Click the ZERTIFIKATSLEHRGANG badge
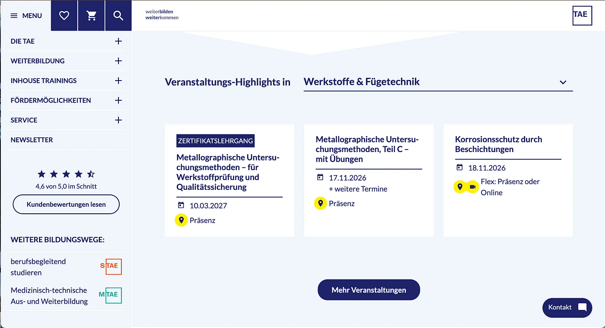Screen dimensions: 605x328 (216, 141)
